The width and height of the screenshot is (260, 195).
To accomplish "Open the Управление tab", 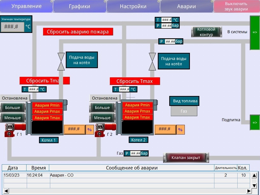I will (26, 6).
